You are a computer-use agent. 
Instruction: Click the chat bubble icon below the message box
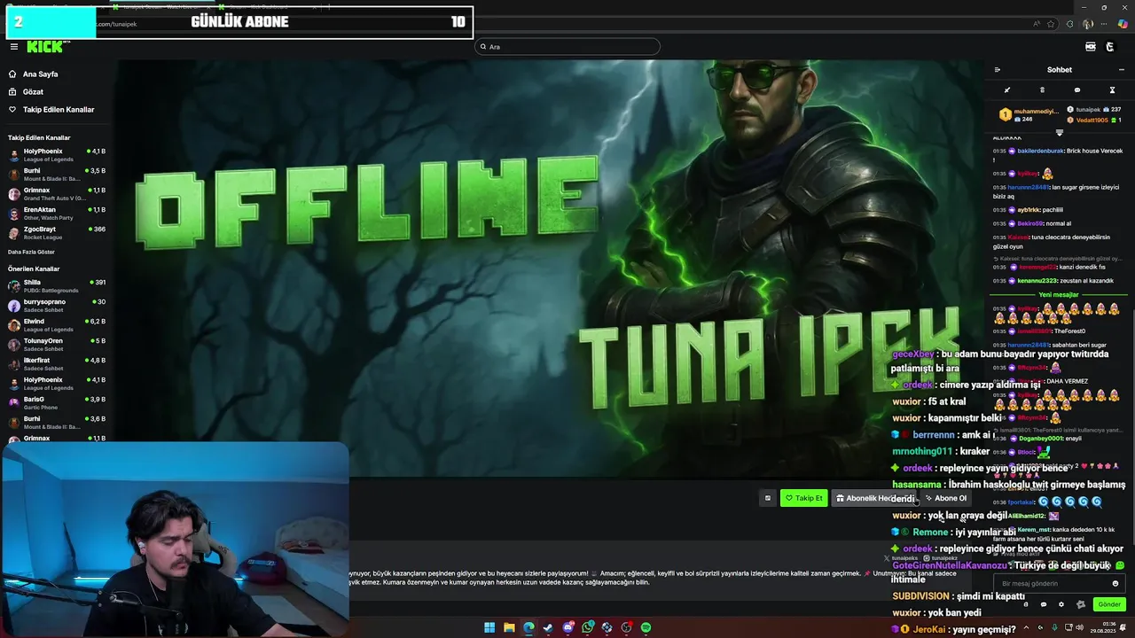[1044, 604]
